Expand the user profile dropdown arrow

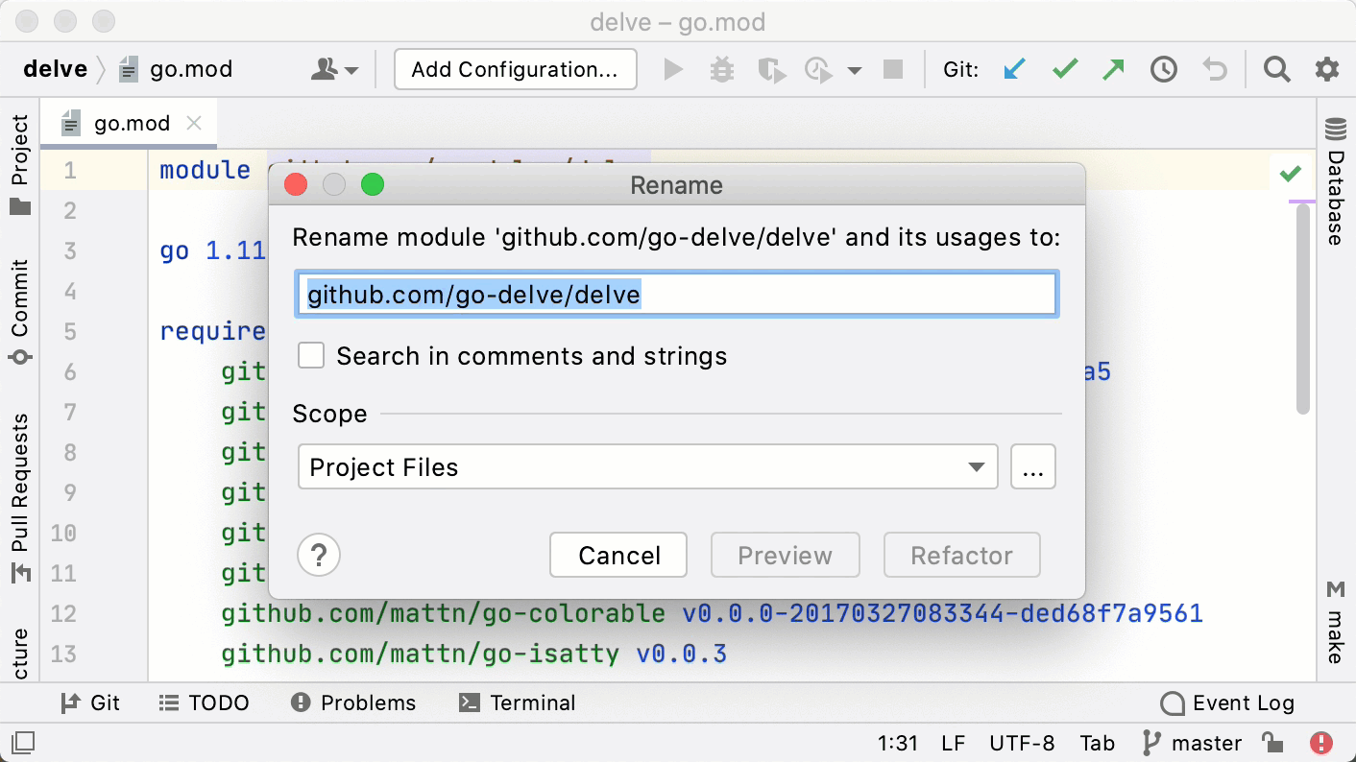pos(351,68)
